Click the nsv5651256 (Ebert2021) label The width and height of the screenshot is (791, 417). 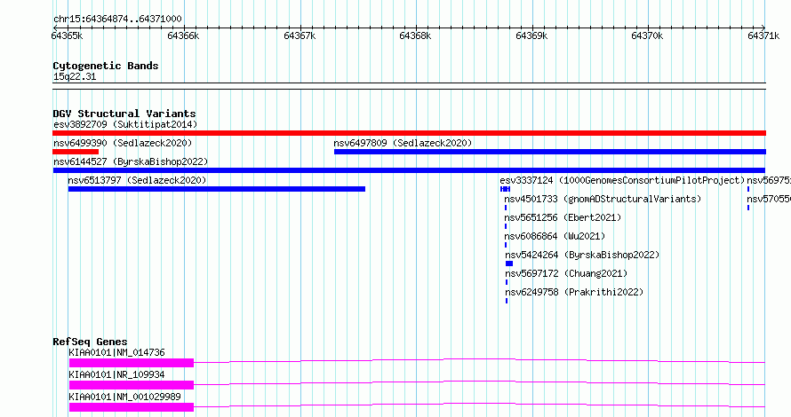[x=563, y=217]
